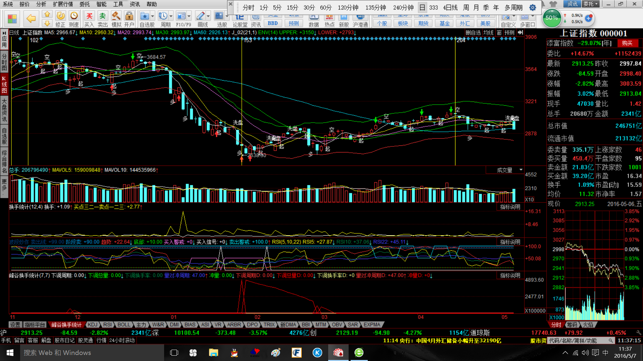The image size is (643, 361).
Task: Open the 模拟 simulated trading gavel icon
Action: (x=116, y=16)
